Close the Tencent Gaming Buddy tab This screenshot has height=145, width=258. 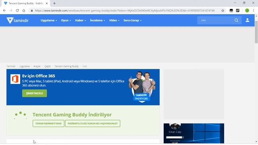pos(47,3)
